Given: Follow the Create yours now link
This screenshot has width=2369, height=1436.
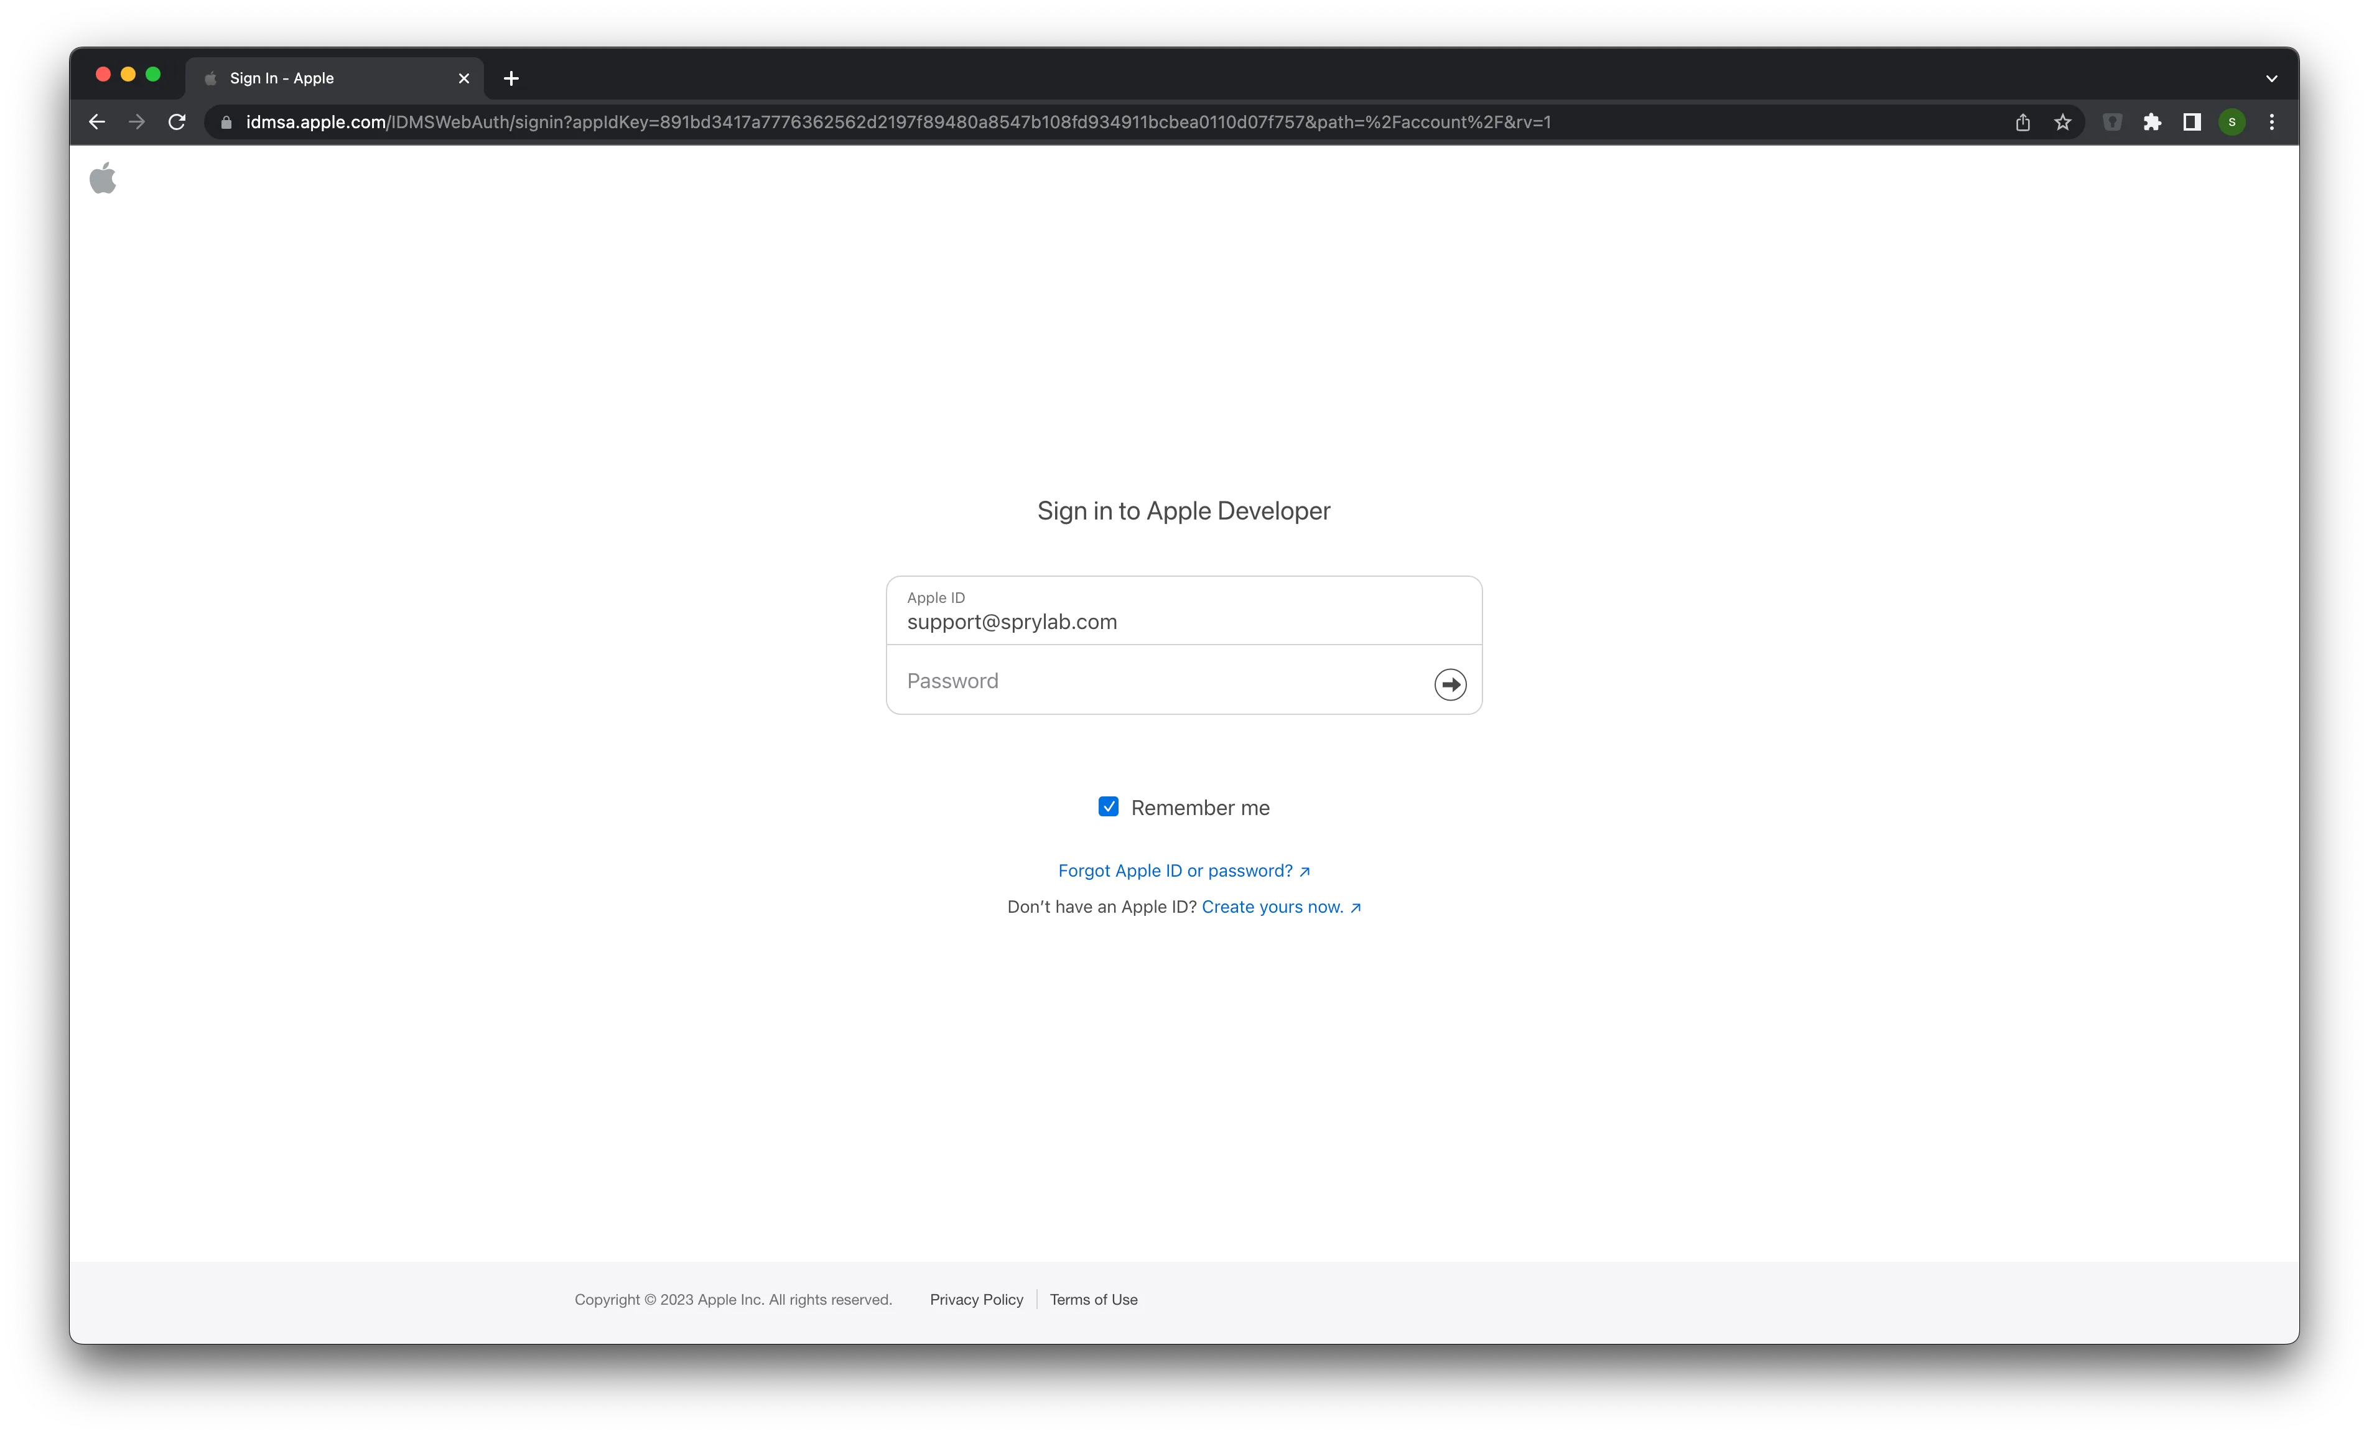Looking at the screenshot, I should pos(1281,907).
